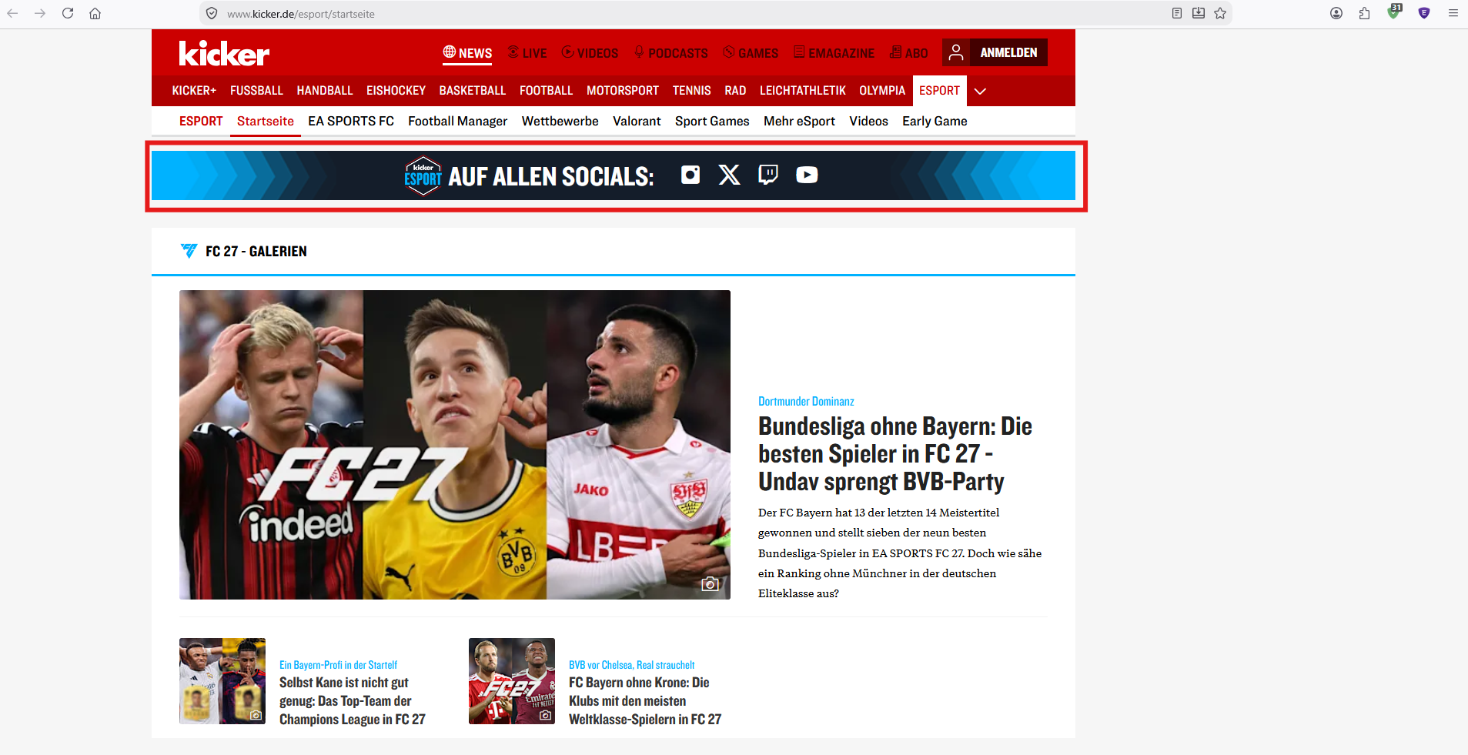Open the Firefox account icon
The width and height of the screenshot is (1468, 755).
1336,13
